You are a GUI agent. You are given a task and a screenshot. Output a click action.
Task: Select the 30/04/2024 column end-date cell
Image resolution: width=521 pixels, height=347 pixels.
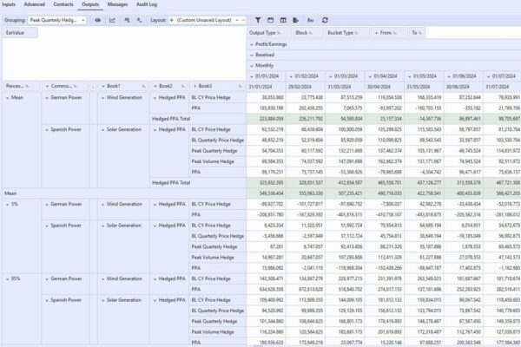pyautogui.click(x=385, y=87)
